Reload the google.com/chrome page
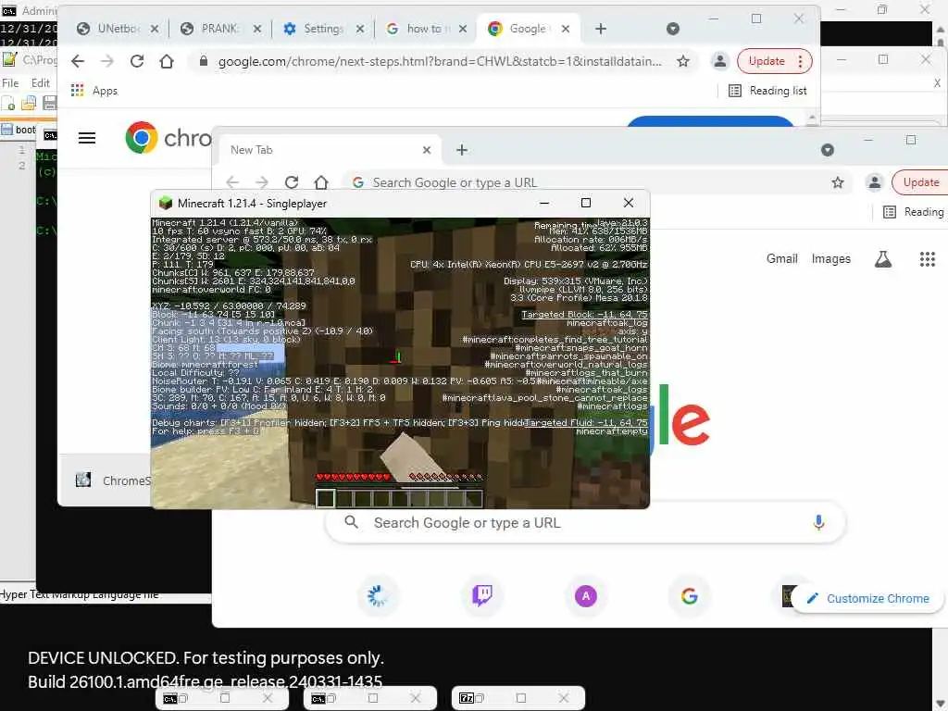Screen dimensions: 948x711 (137, 61)
